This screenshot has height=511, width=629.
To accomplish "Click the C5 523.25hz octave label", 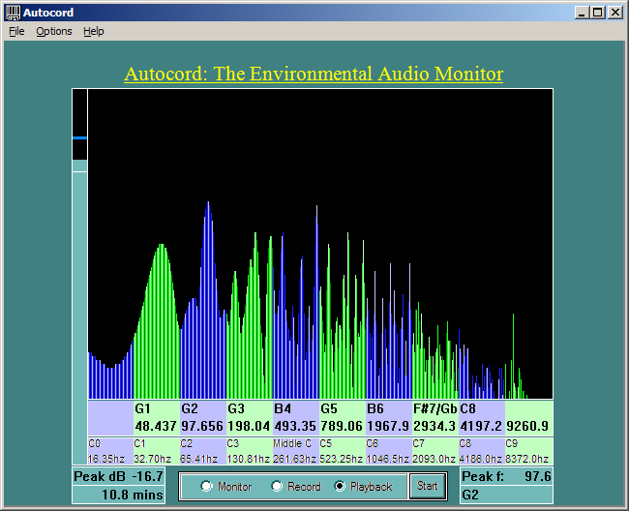I will 343,451.
